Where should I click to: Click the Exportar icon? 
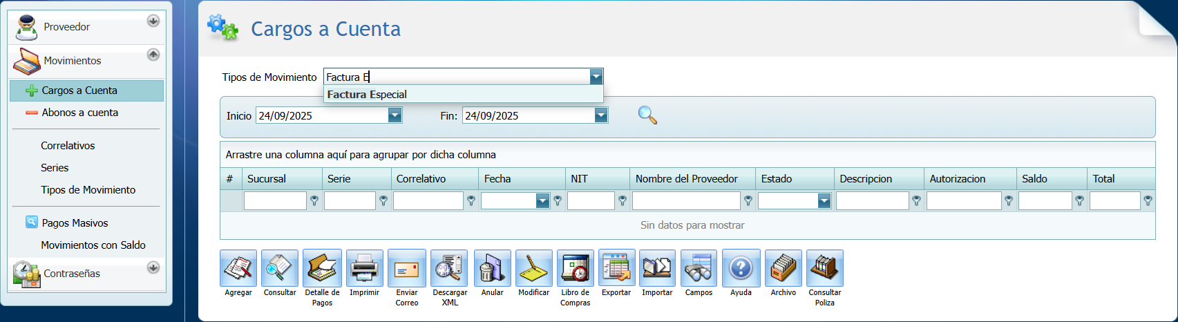pos(616,268)
